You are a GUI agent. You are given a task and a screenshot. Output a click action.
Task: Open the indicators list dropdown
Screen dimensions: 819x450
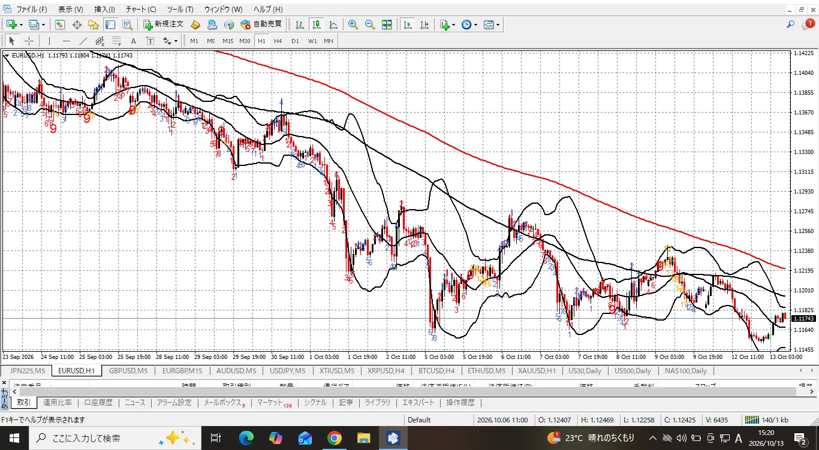click(x=454, y=25)
